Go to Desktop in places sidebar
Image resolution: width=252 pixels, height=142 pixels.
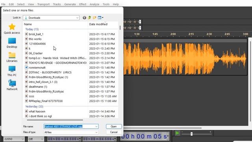12,43
